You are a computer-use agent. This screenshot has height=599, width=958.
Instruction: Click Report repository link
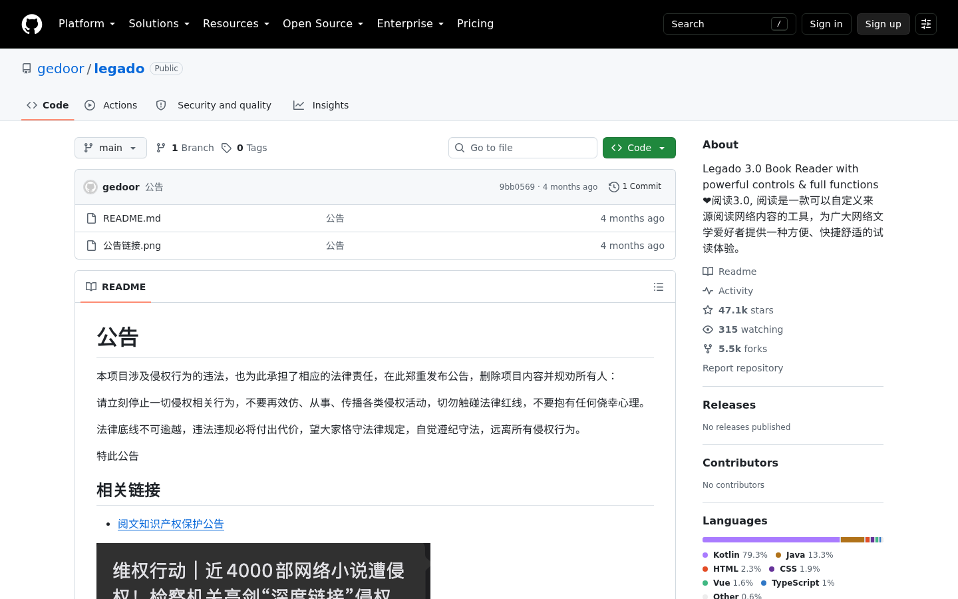click(x=742, y=368)
